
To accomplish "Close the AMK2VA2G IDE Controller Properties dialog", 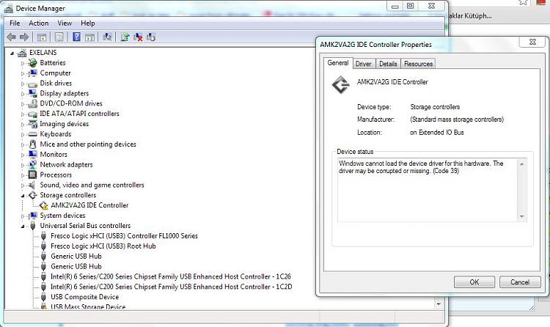I will 532,42.
